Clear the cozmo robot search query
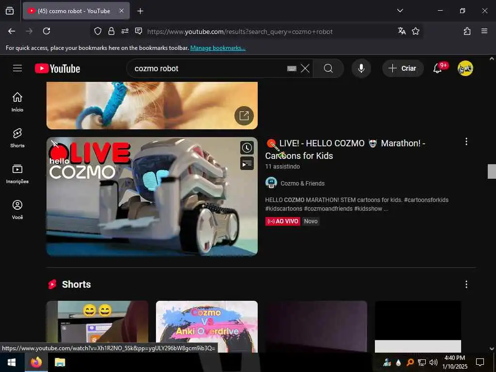496x372 pixels. (x=305, y=68)
